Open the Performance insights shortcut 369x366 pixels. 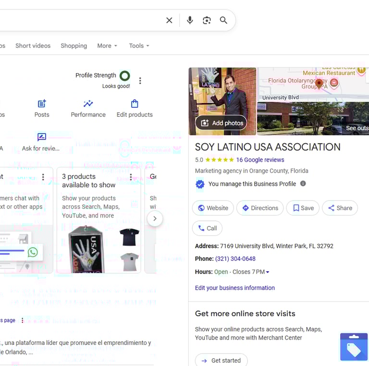point(88,109)
